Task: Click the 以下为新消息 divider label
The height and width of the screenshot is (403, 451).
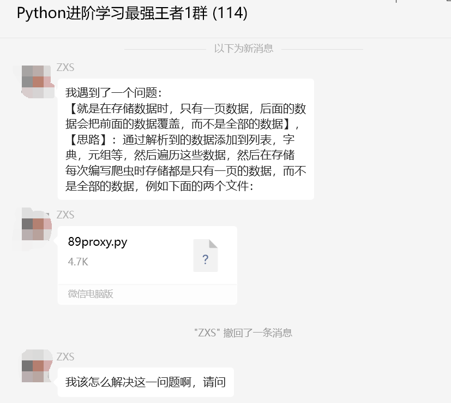Action: pos(244,49)
